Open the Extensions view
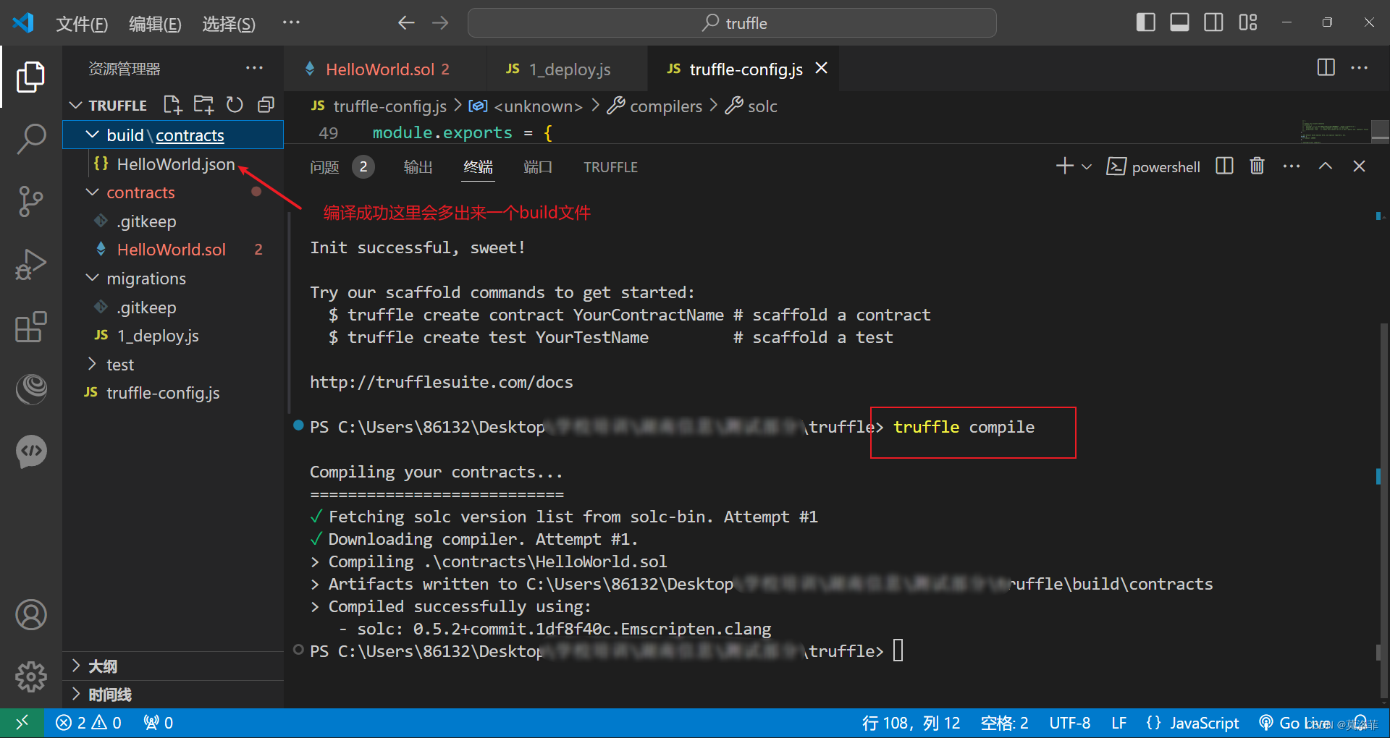 pos(30,327)
